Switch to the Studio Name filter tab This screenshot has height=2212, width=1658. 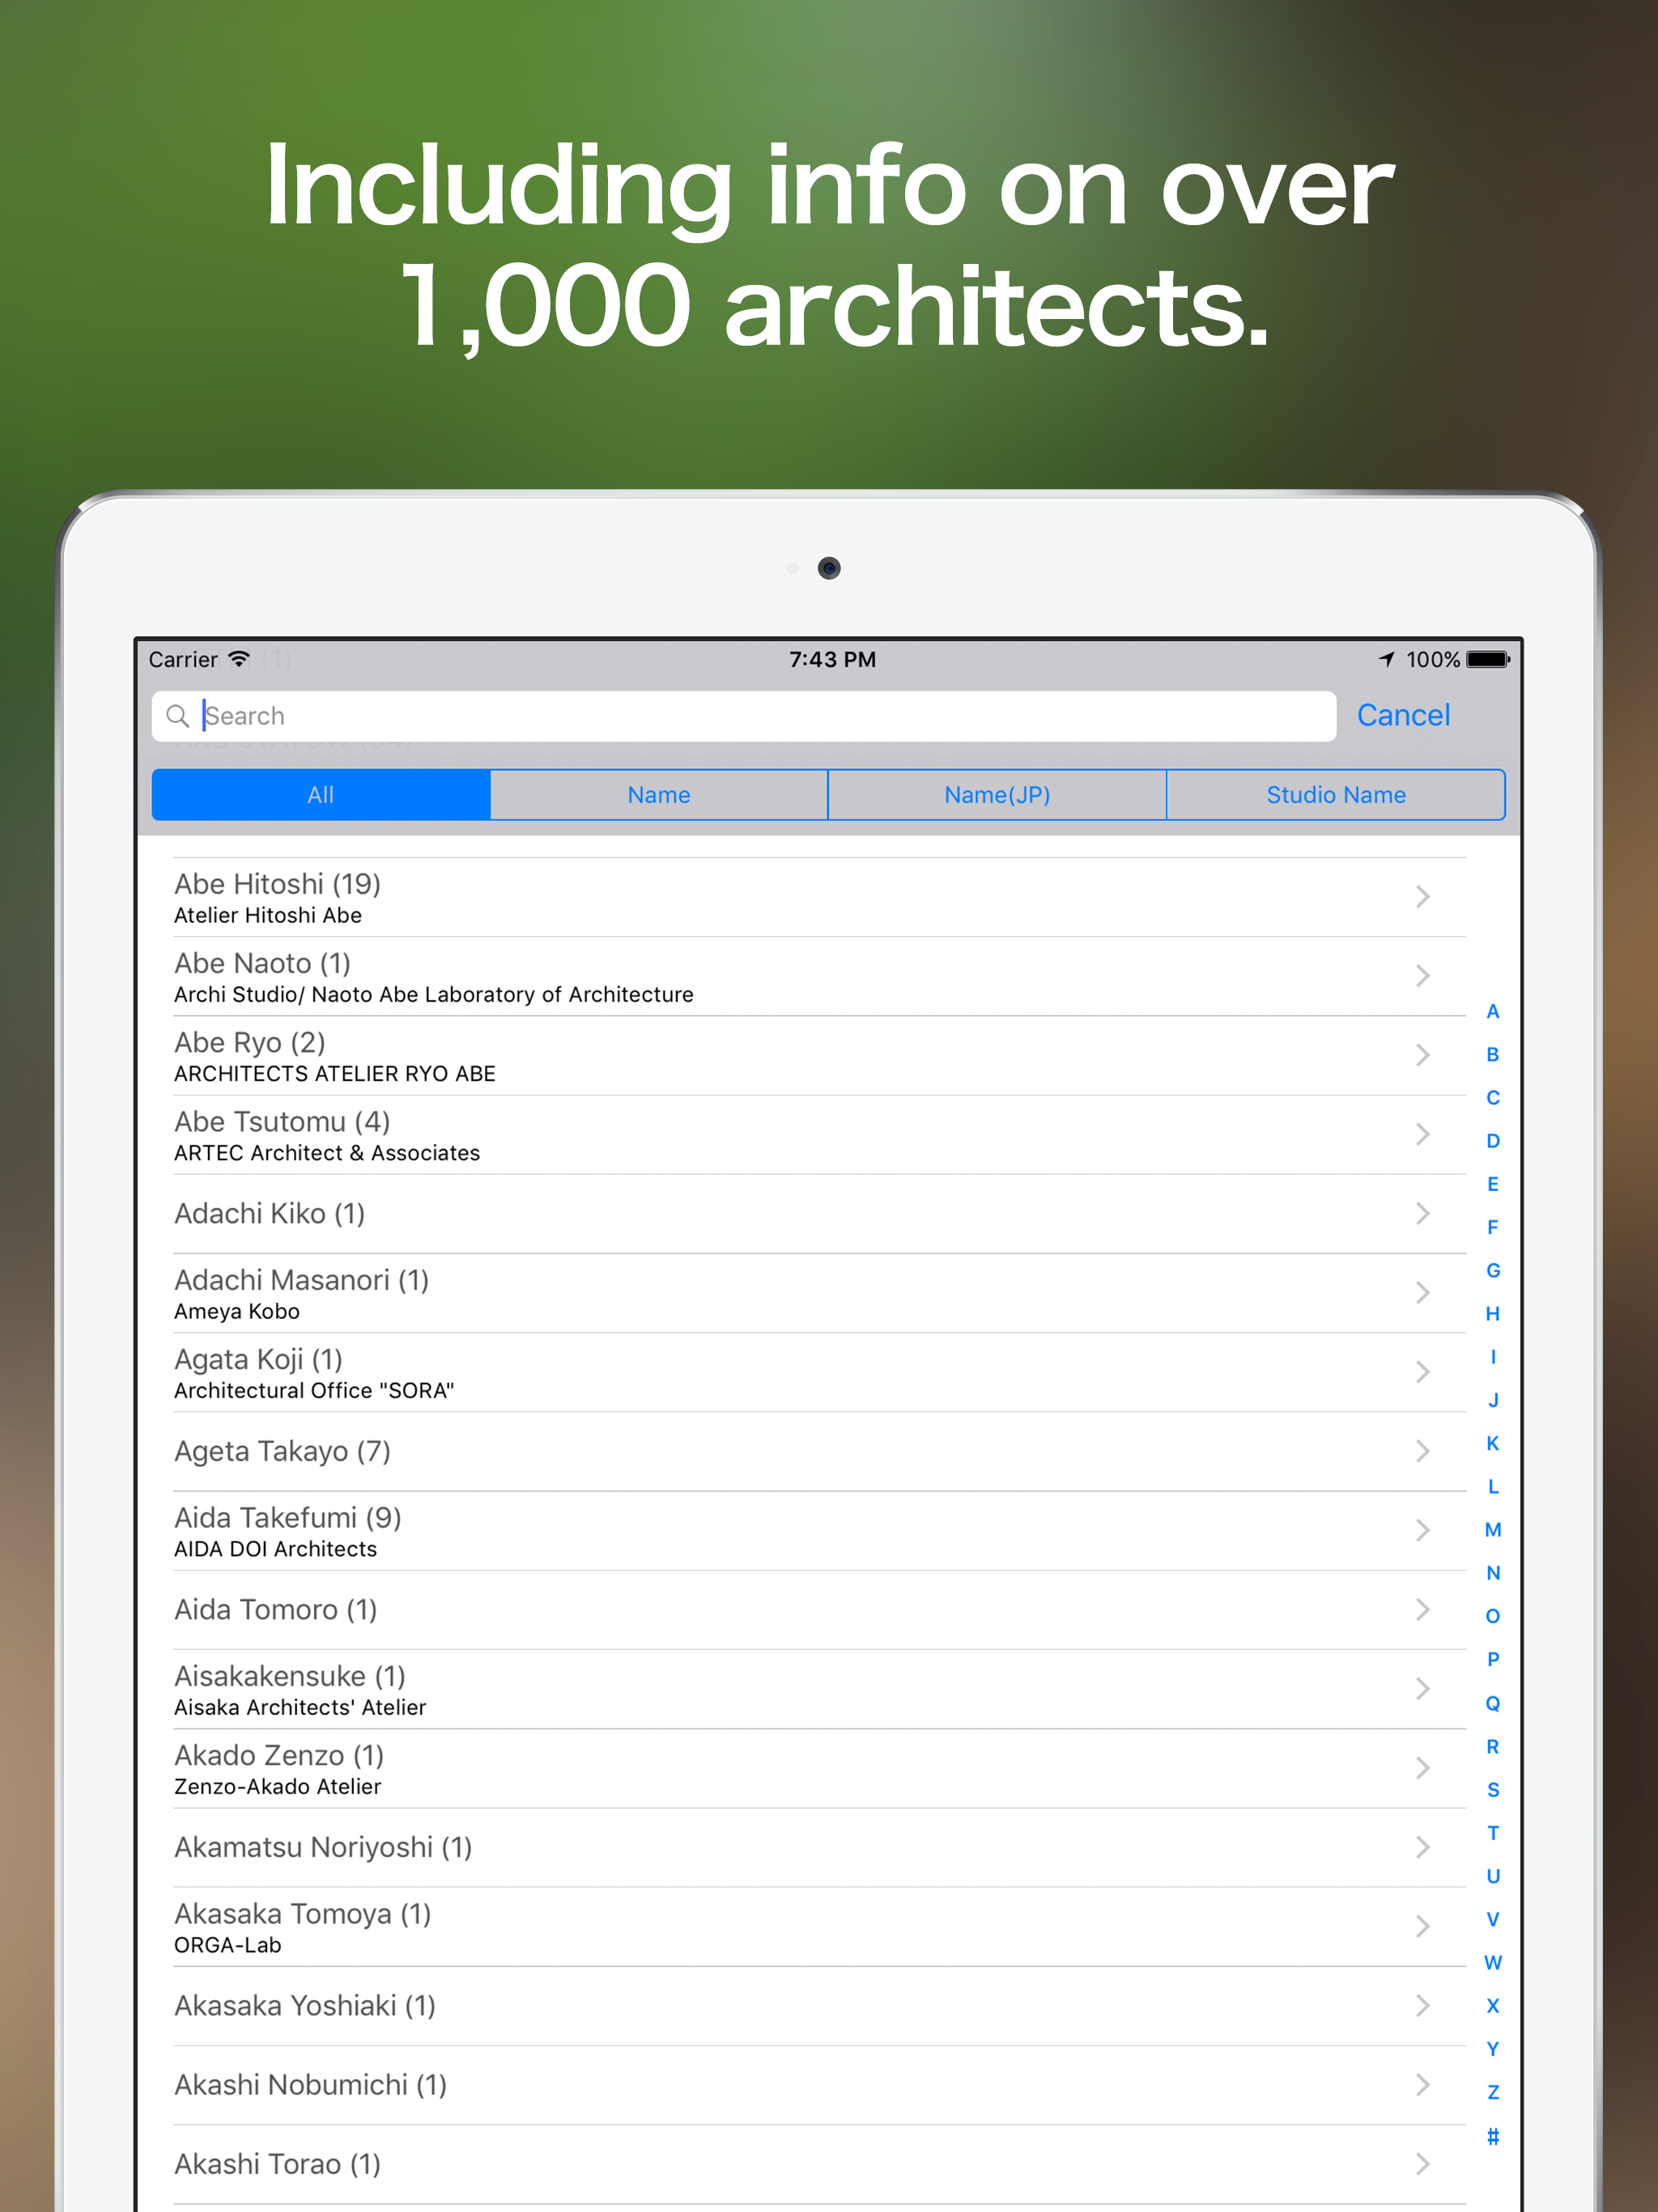[x=1336, y=795]
